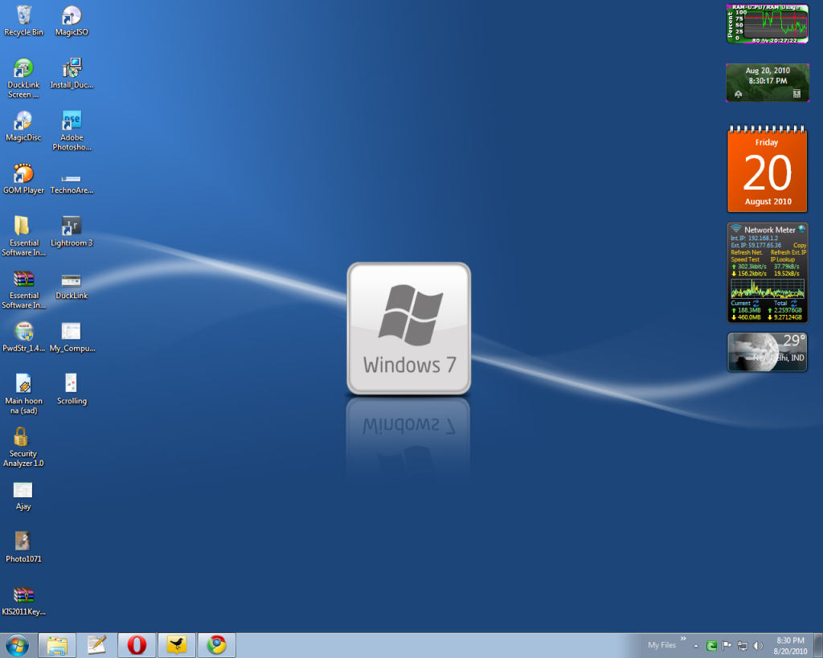Click the green tray application icon

pos(712,646)
